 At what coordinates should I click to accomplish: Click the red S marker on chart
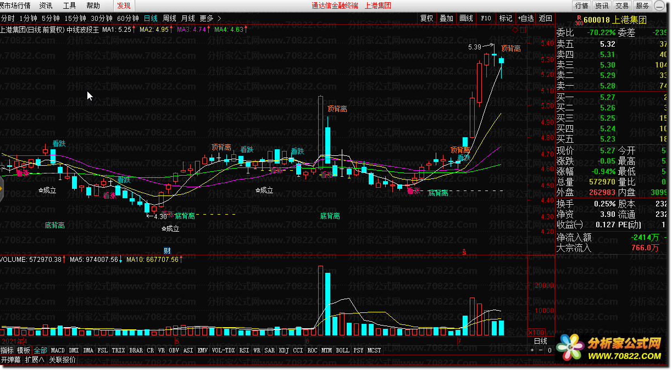click(464, 253)
